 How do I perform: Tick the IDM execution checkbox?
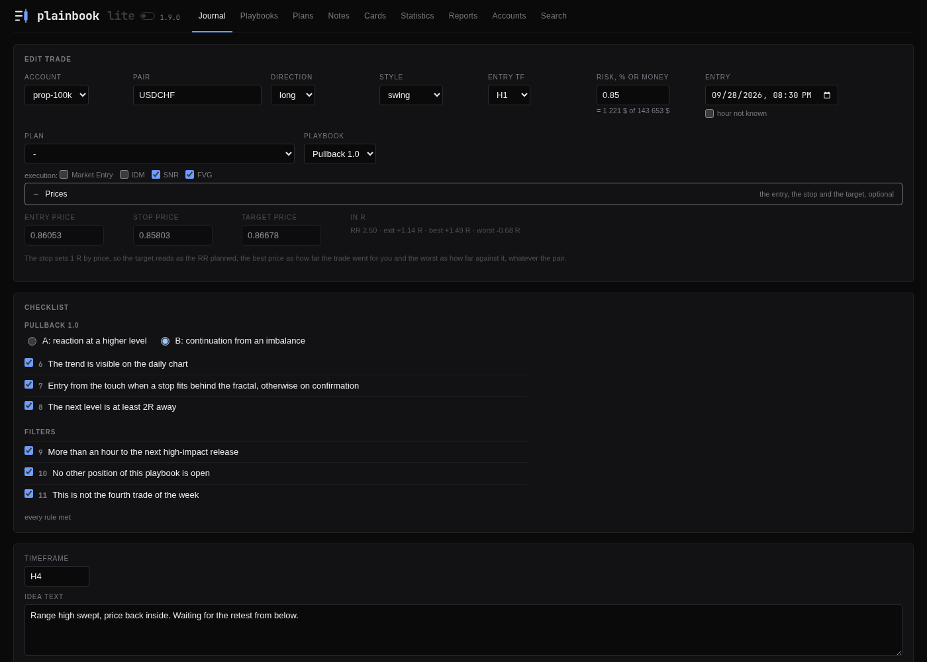pos(124,175)
